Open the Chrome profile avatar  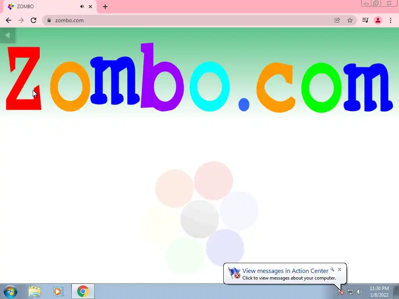click(x=378, y=20)
